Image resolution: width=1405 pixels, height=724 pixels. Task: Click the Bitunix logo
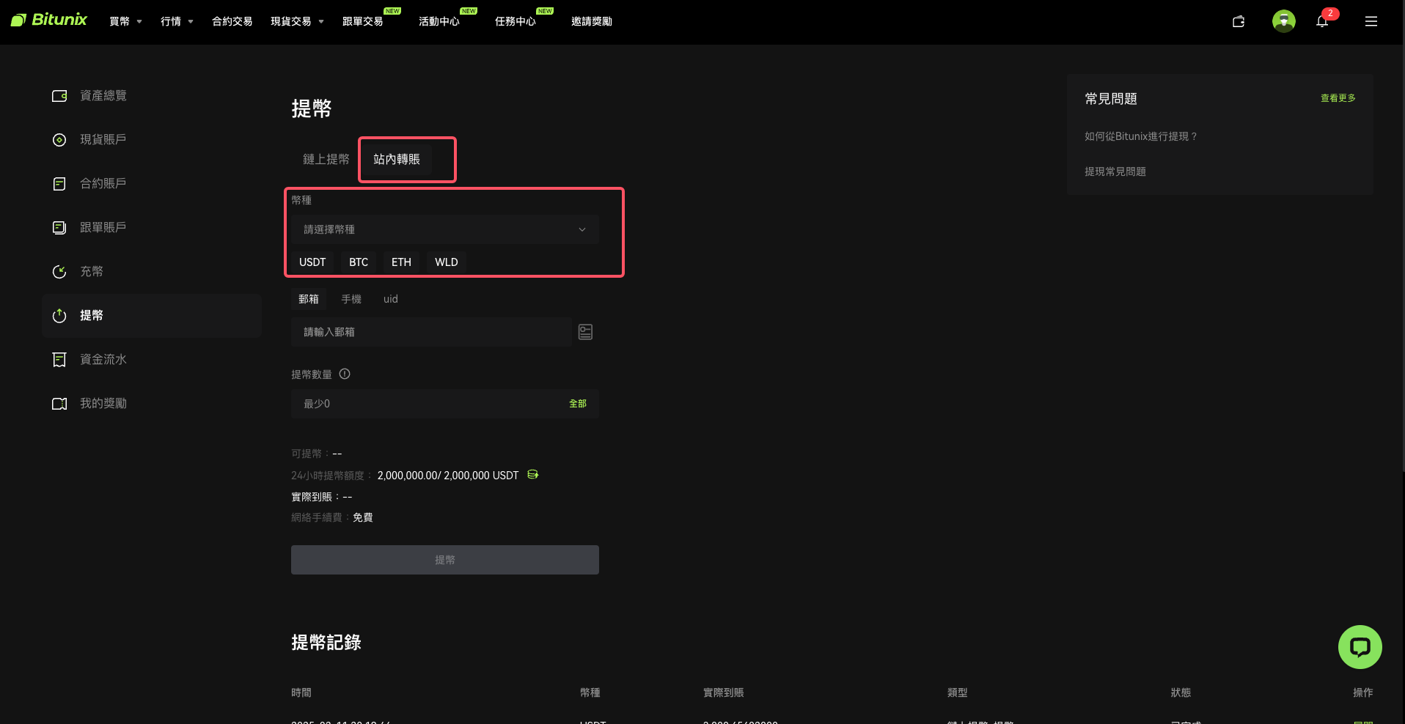(x=49, y=20)
